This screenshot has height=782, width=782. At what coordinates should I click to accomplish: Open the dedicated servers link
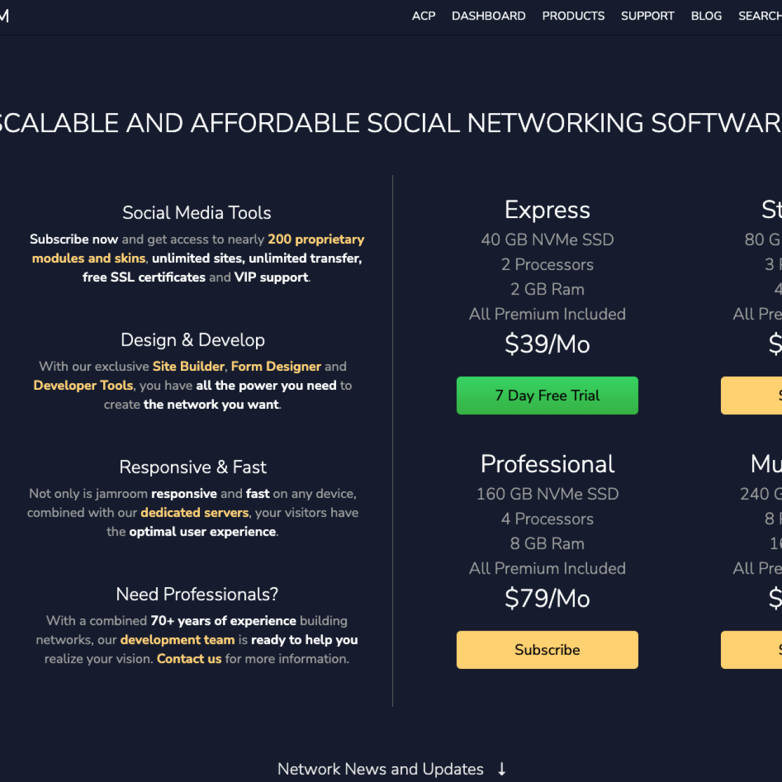click(194, 513)
